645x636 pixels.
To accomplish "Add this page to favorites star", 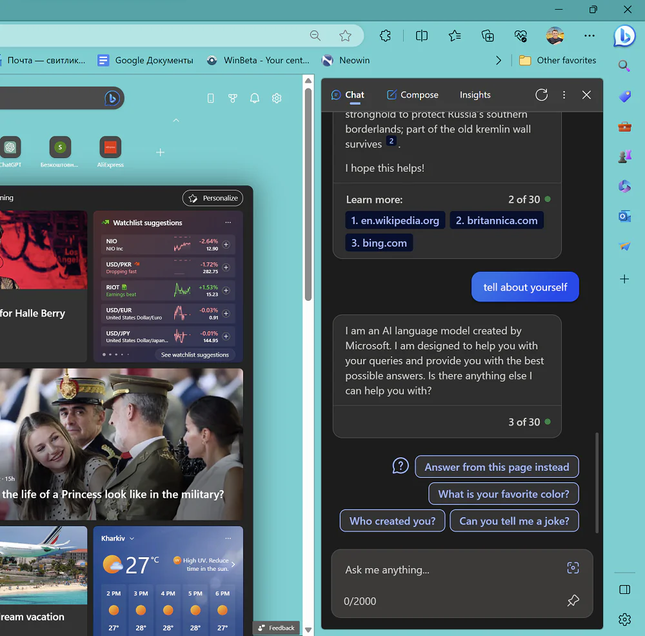I will [345, 36].
